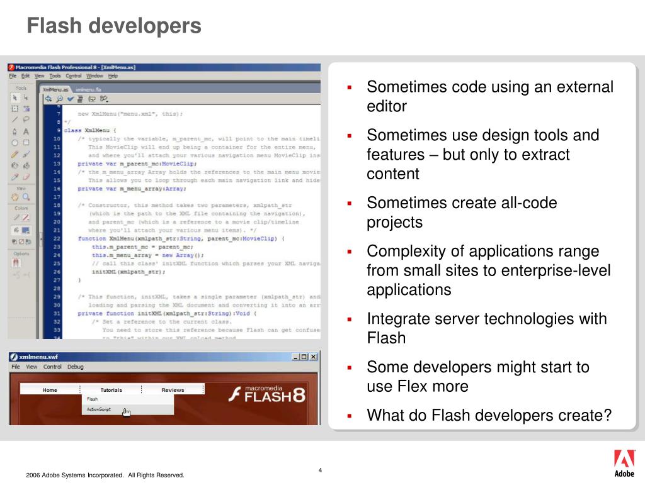The image size is (645, 483).
Task: Open the File menu in Flash Professional
Action: click(x=13, y=76)
